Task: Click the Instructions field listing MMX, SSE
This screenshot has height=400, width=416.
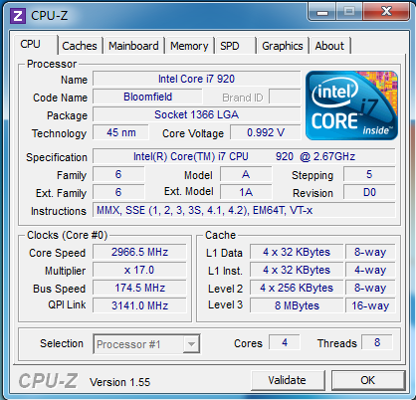Action: [x=244, y=210]
